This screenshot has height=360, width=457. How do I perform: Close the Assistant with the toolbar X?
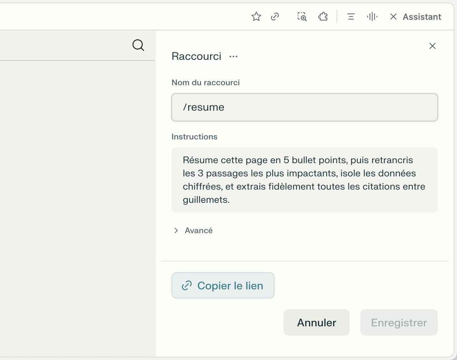pos(393,17)
